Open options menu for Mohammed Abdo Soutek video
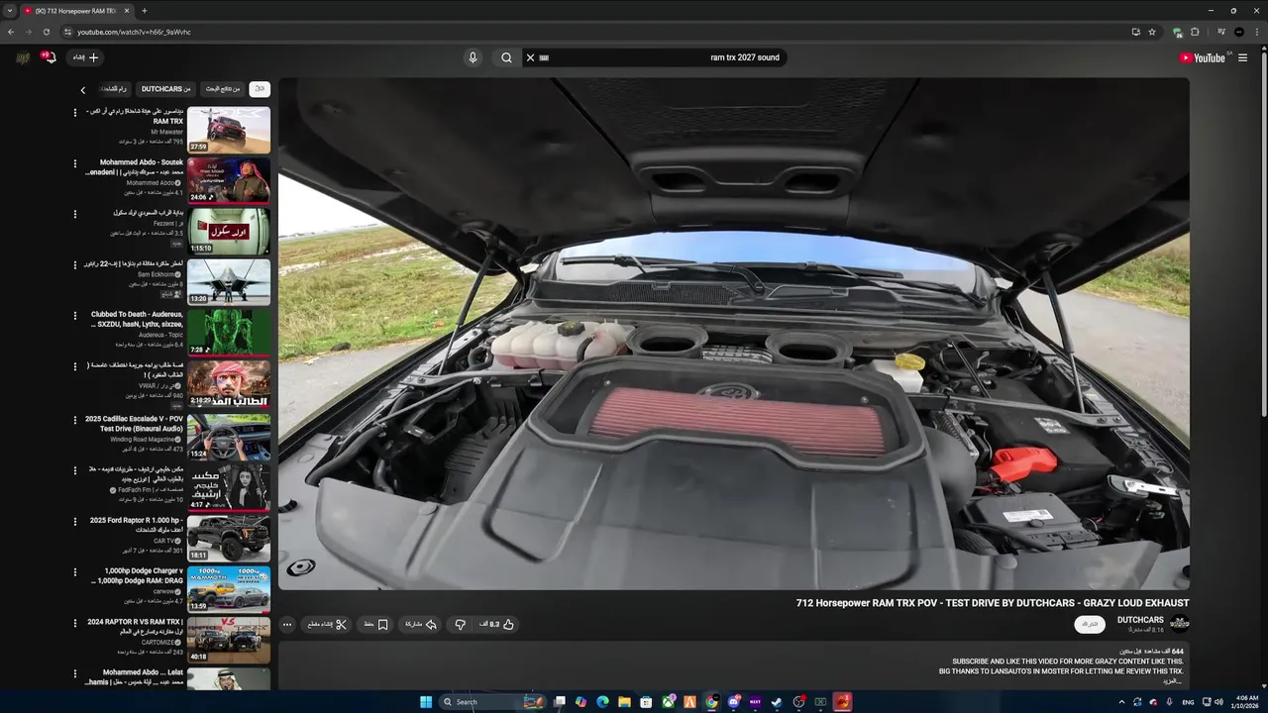The image size is (1268, 713). point(74,162)
